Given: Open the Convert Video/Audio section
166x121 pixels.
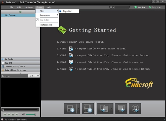Looking at the screenshot, I should tap(20, 66).
